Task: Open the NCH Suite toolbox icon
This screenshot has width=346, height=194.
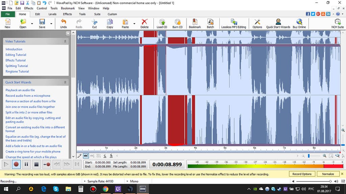Action: 338,24
